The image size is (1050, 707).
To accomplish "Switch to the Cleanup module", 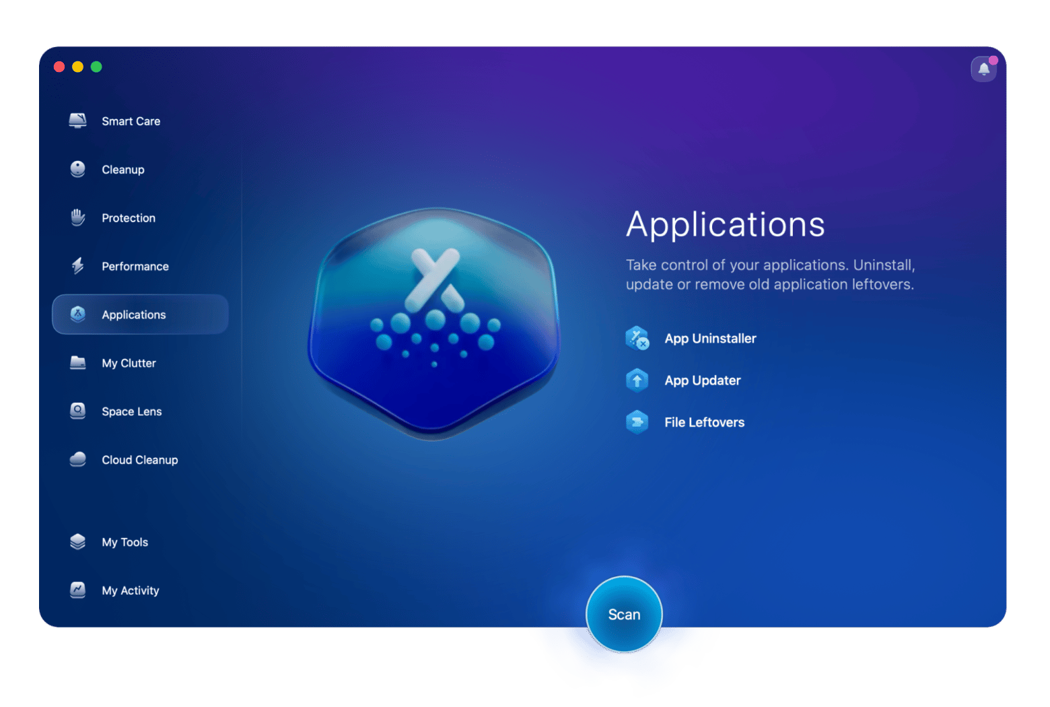I will 123,170.
